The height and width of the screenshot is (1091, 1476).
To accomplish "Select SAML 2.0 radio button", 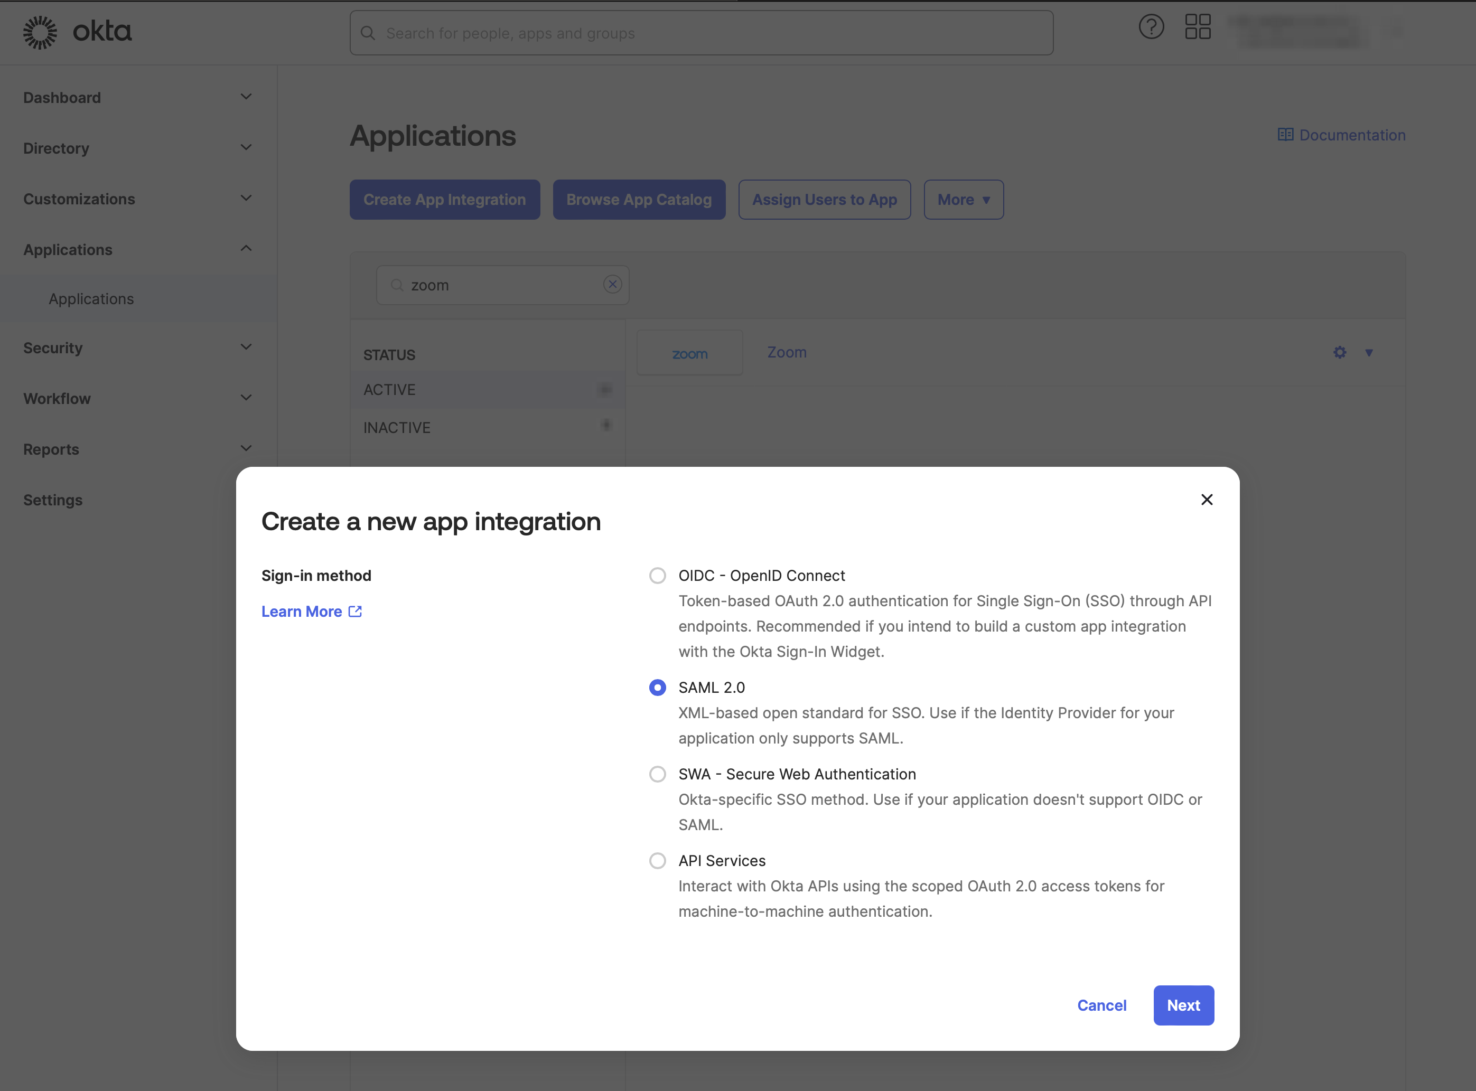I will (x=657, y=688).
